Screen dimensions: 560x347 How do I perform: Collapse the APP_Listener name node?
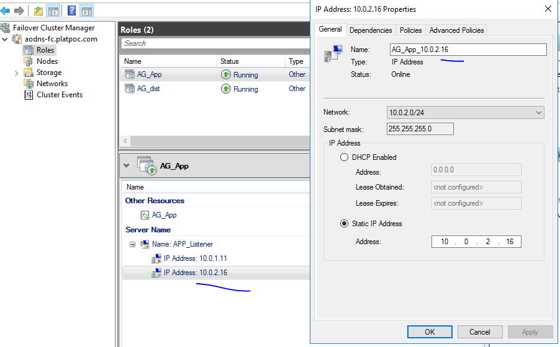132,245
